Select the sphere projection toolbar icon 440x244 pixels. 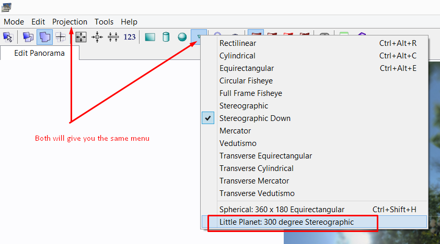point(182,37)
